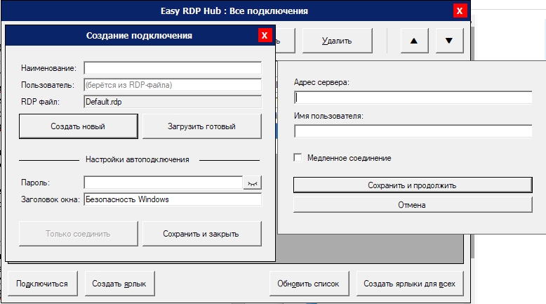The height and width of the screenshot is (304, 546).
Task: Focus the Наименование input field
Action: point(173,68)
